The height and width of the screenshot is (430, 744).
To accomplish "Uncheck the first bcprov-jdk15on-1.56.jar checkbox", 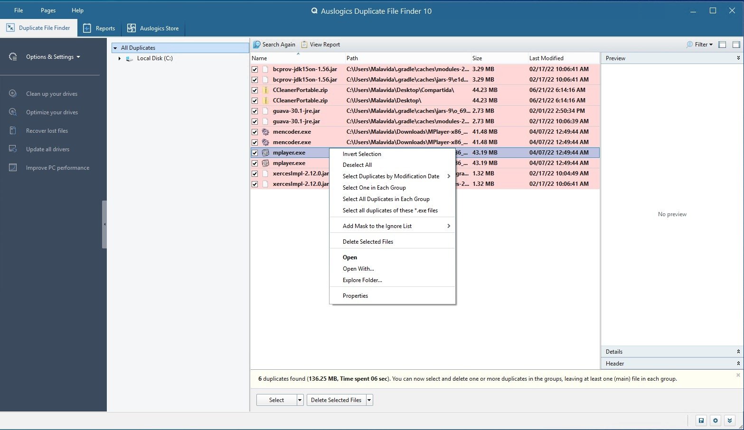I will pos(254,69).
